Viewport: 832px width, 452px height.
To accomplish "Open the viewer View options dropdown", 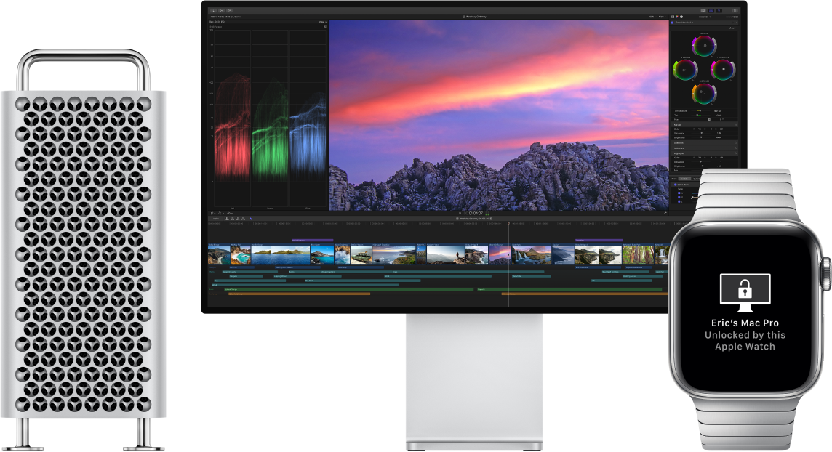I will [663, 17].
